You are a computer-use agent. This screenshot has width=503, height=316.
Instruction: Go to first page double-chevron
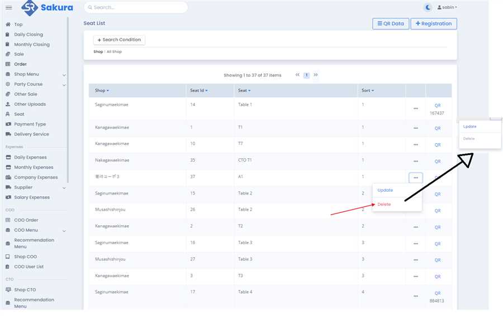297,75
